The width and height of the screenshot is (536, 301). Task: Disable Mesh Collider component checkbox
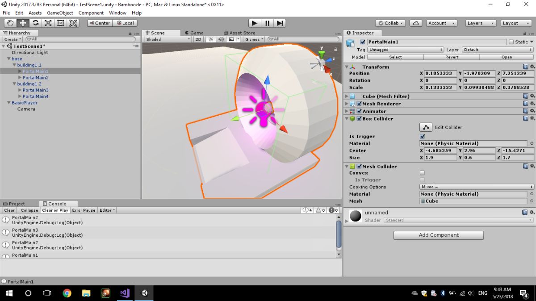point(360,166)
